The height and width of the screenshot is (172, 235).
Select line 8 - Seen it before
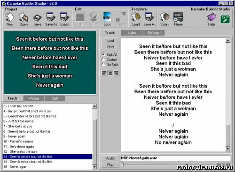point(47,131)
